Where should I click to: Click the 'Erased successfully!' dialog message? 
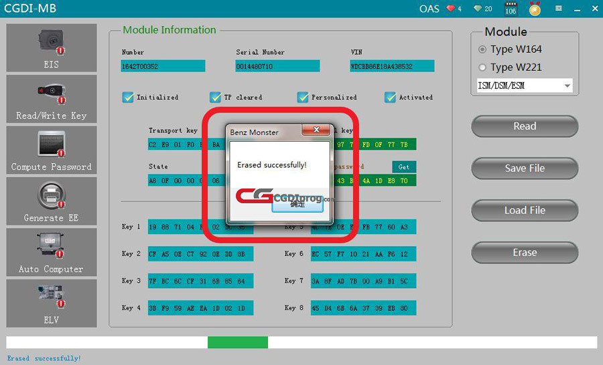click(272, 165)
